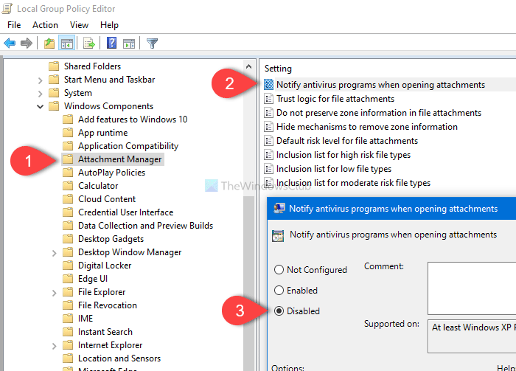Image resolution: width=516 pixels, height=371 pixels.
Task: Select the Not Configured radio button
Action: coord(279,270)
